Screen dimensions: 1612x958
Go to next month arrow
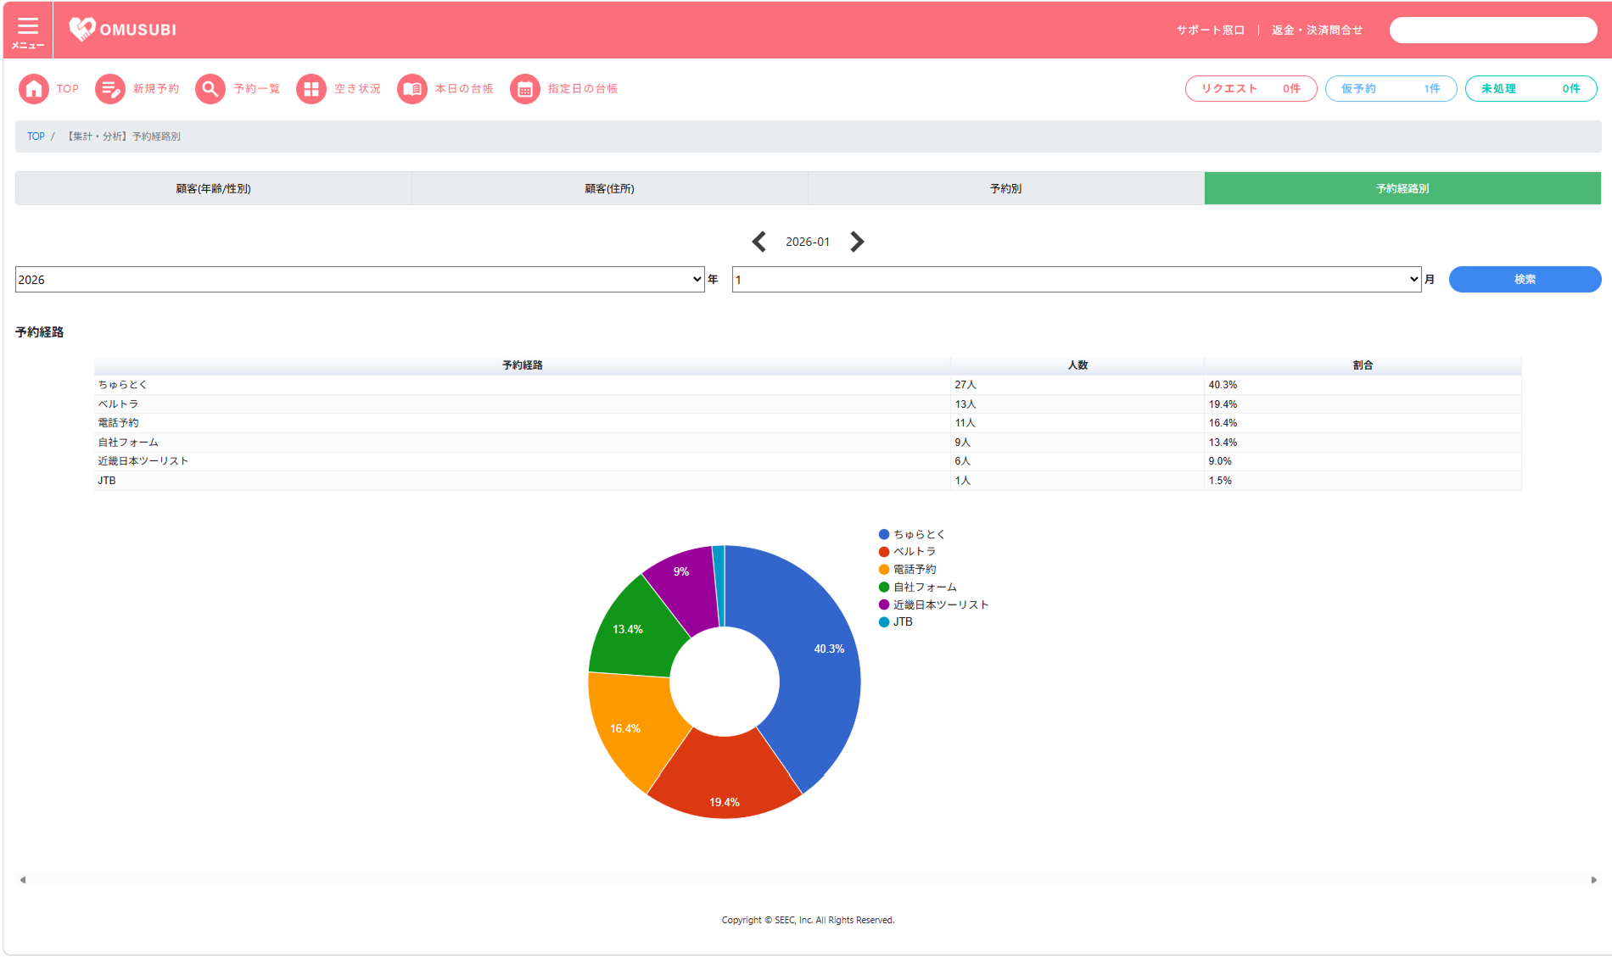tap(857, 242)
